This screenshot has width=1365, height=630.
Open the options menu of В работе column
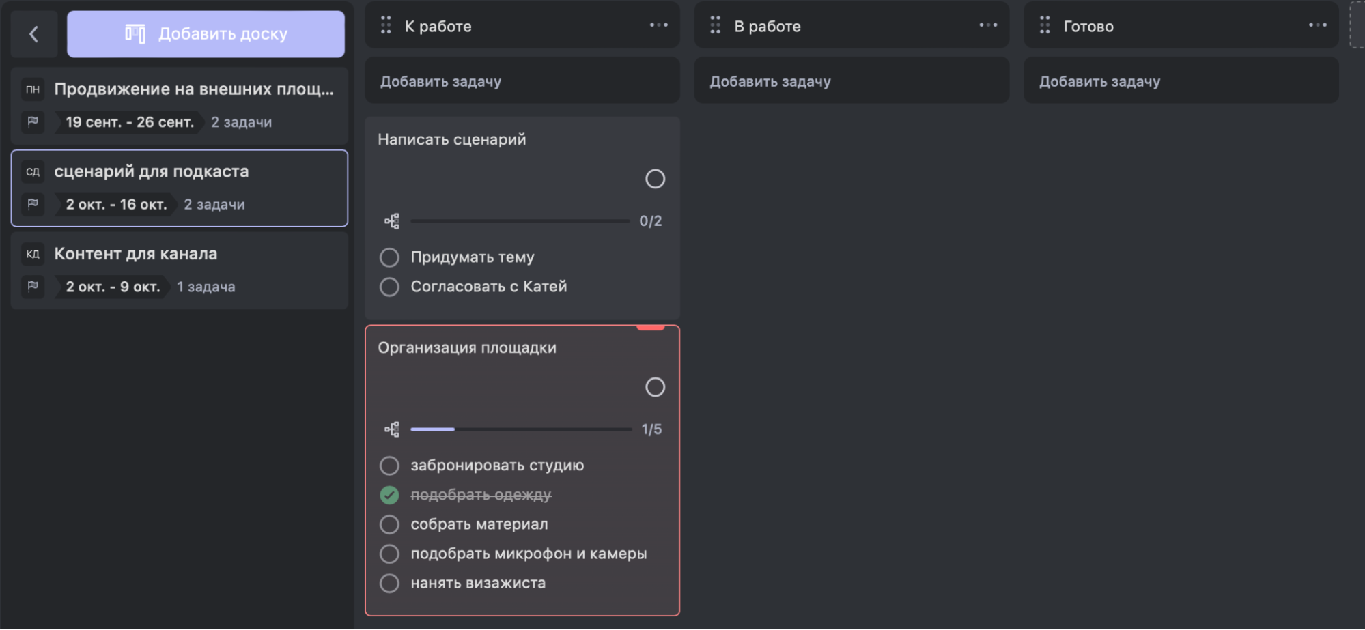tap(986, 25)
